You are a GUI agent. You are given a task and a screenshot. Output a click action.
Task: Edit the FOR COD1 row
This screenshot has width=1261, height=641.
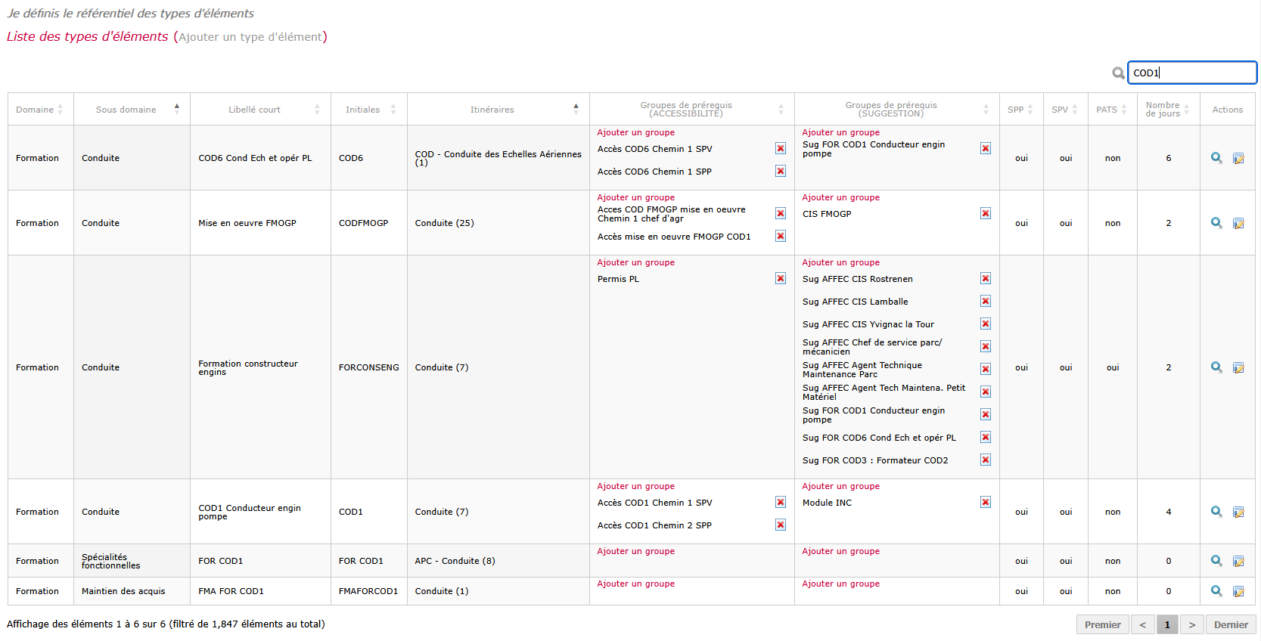coord(1238,562)
